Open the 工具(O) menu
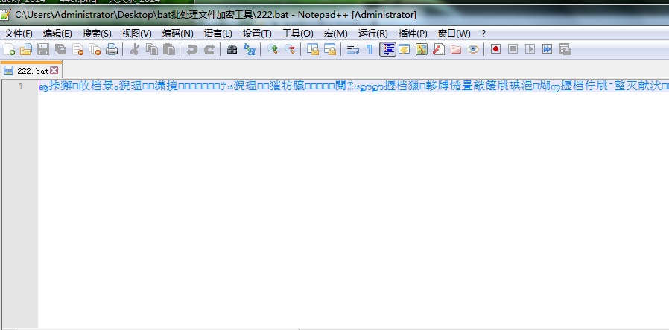Image resolution: width=669 pixels, height=330 pixels. 298,34
